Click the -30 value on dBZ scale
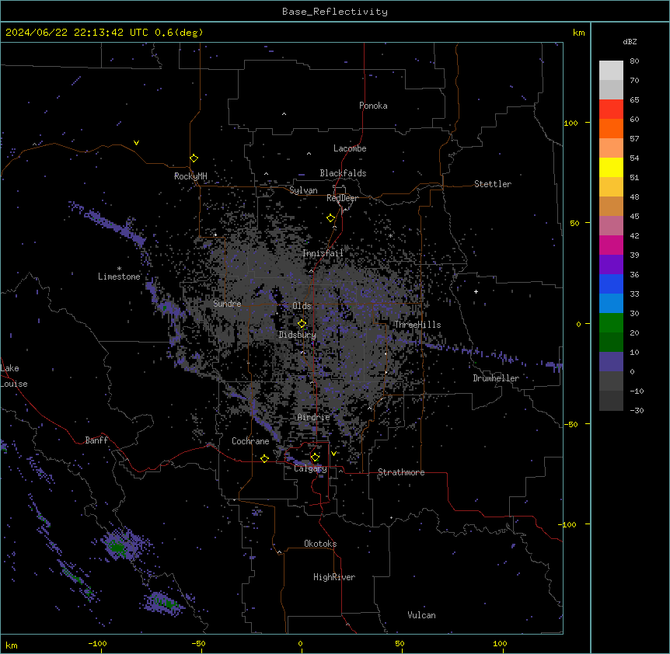Screen dimensions: 670x654 click(x=637, y=410)
